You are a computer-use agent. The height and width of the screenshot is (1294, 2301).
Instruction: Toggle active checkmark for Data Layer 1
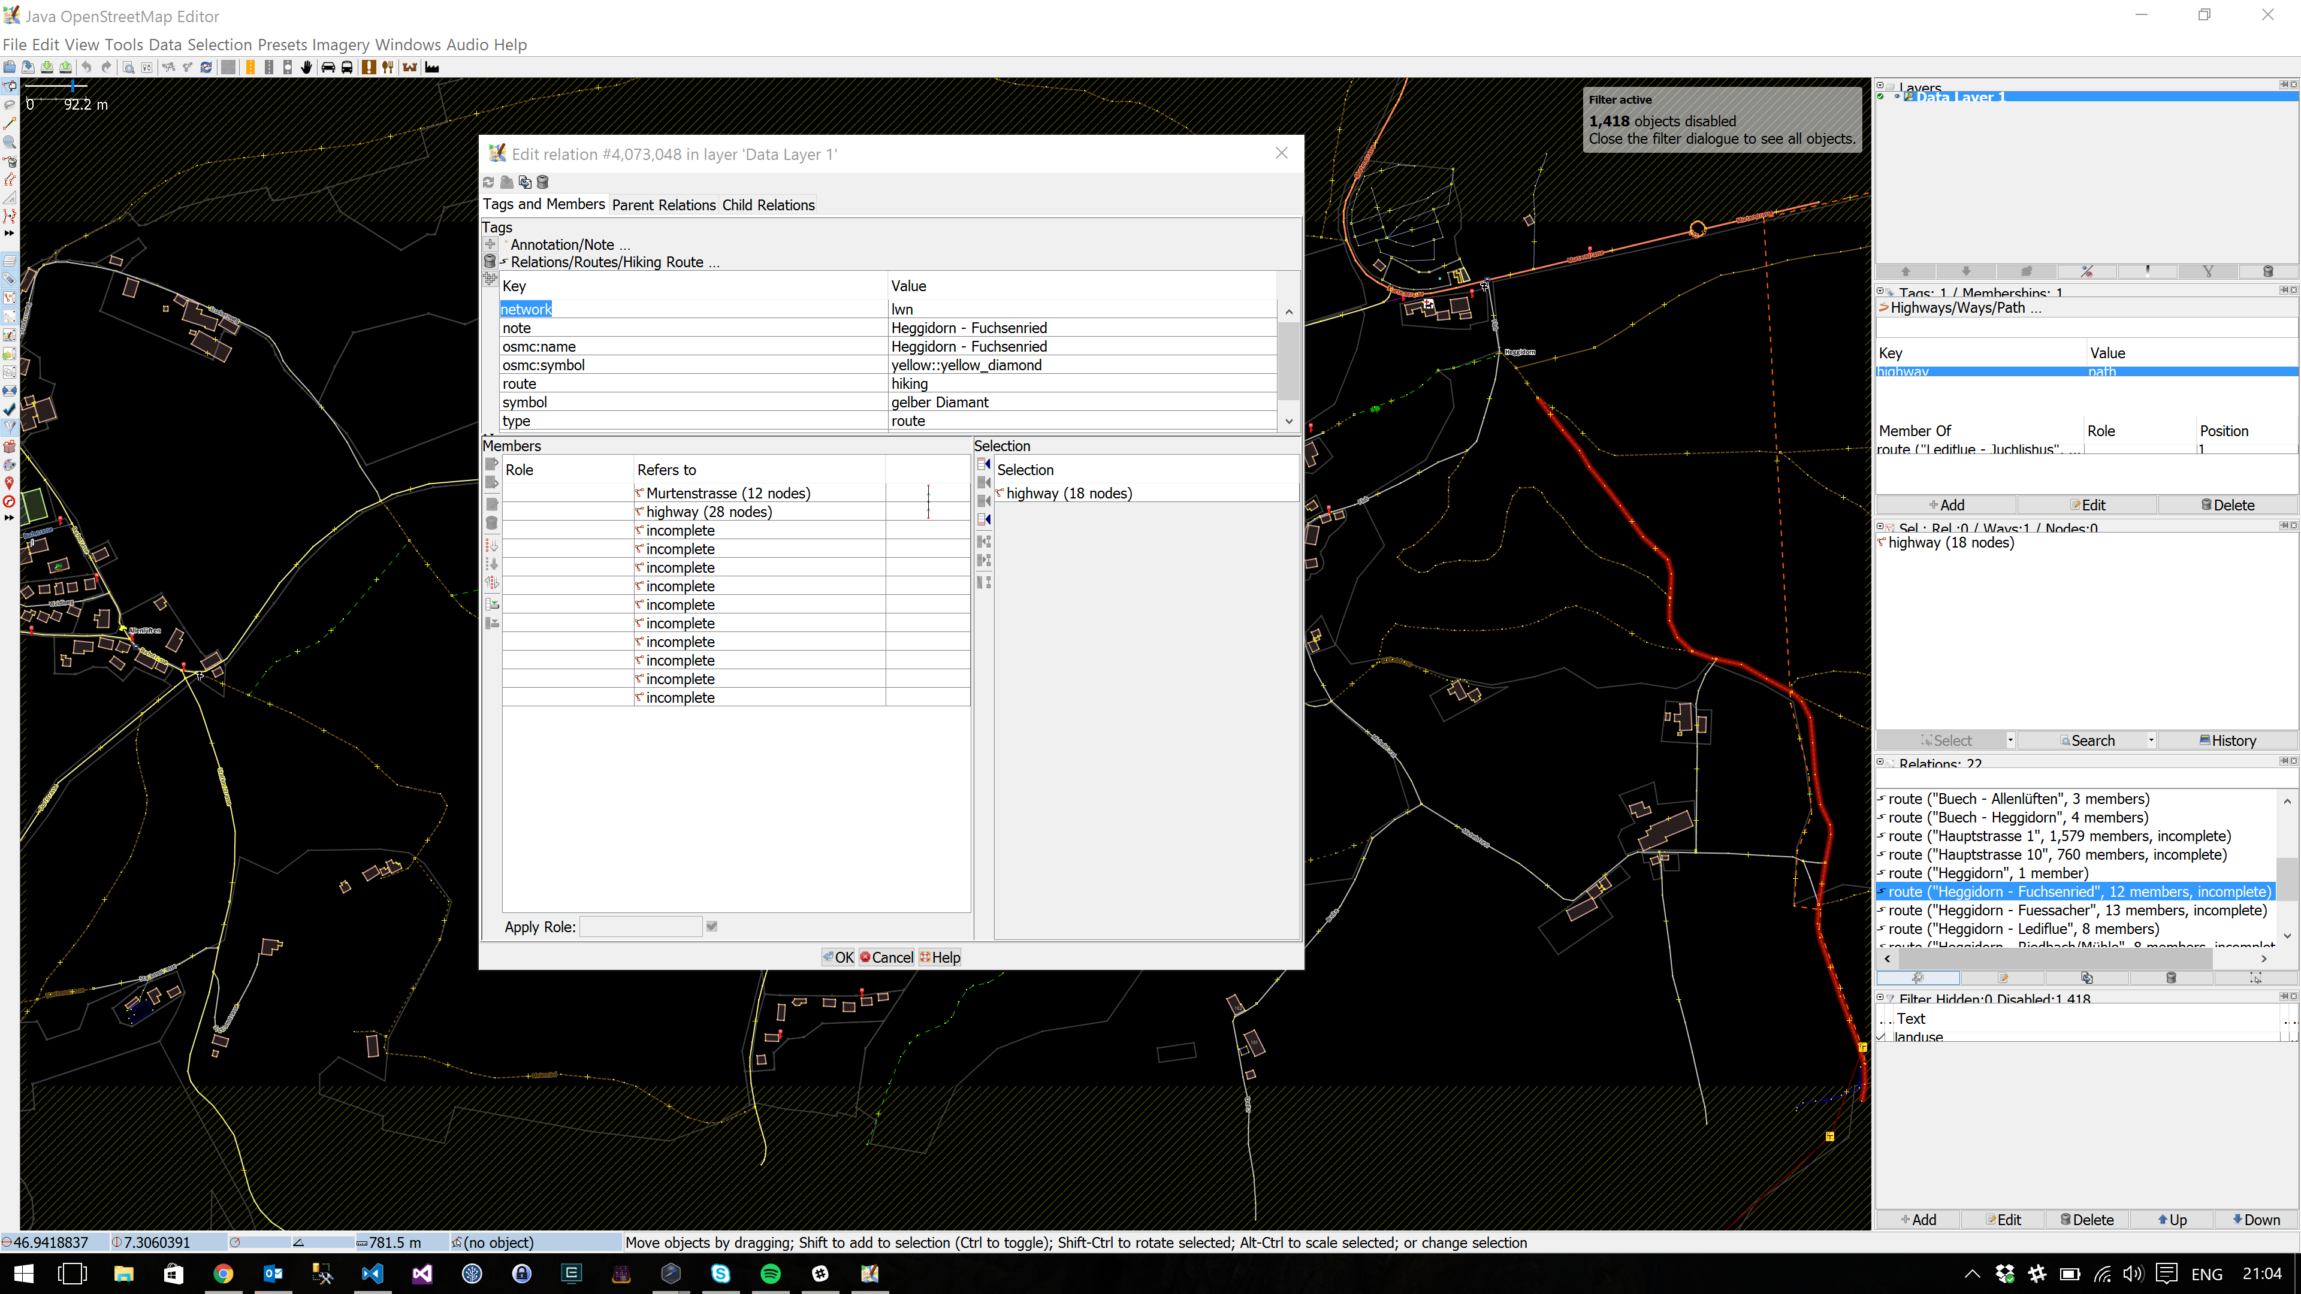coord(1881,96)
